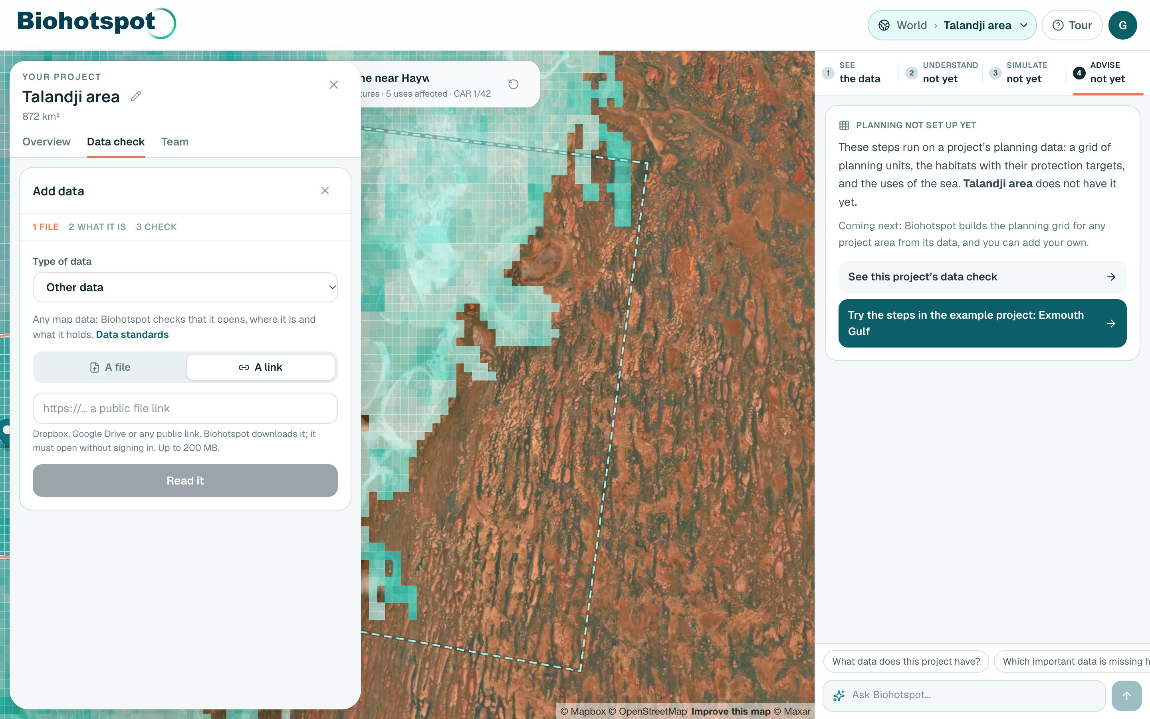Viewport: 1150px width, 719px height.
Task: Go to step 1 FILE
Action: (46, 227)
